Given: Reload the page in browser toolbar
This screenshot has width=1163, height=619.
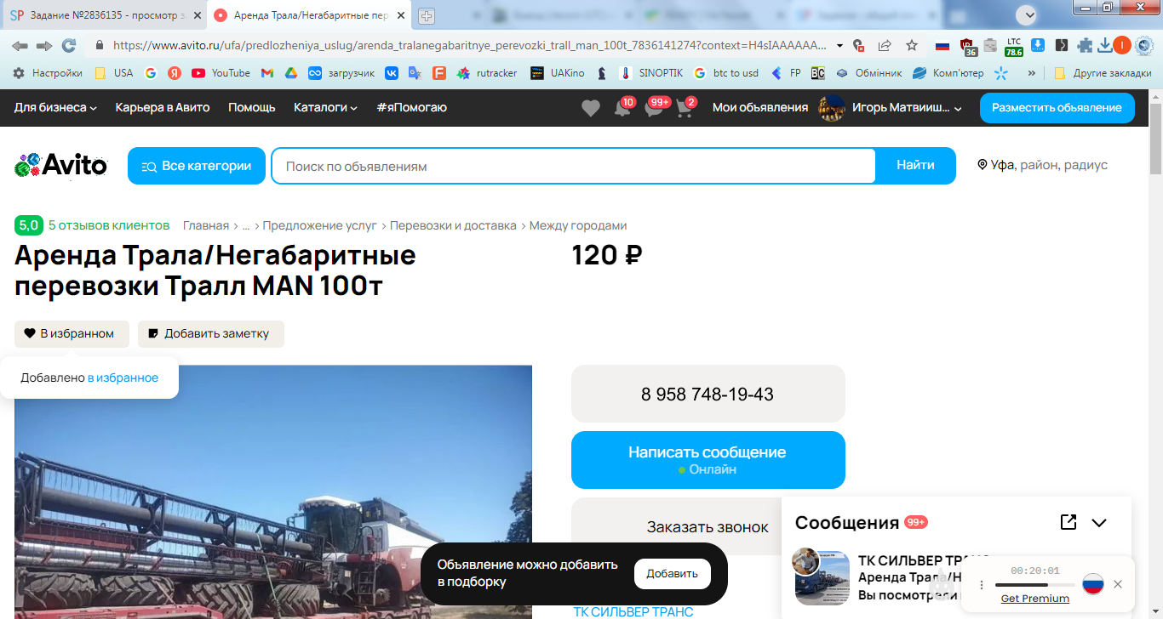Looking at the screenshot, I should [69, 45].
